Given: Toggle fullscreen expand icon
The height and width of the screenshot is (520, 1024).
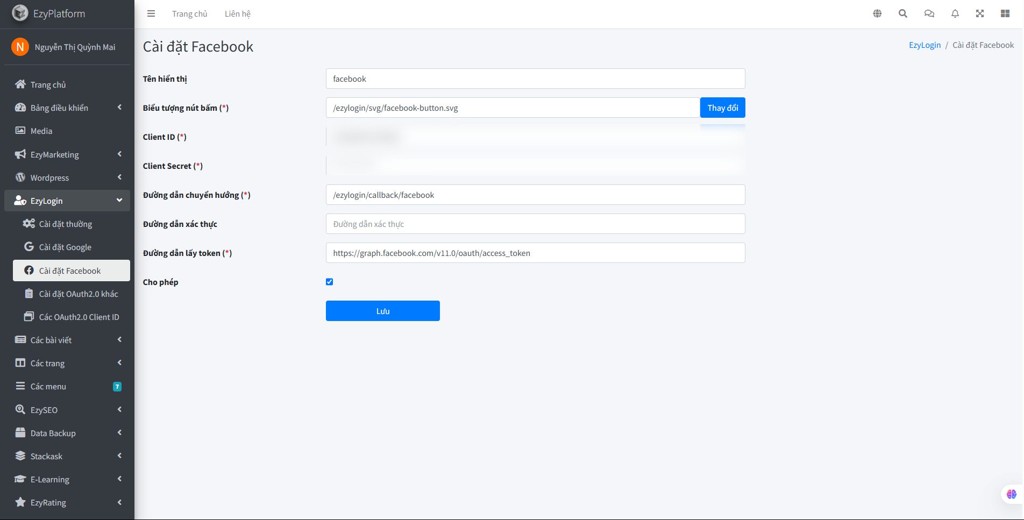Looking at the screenshot, I should click(x=980, y=13).
